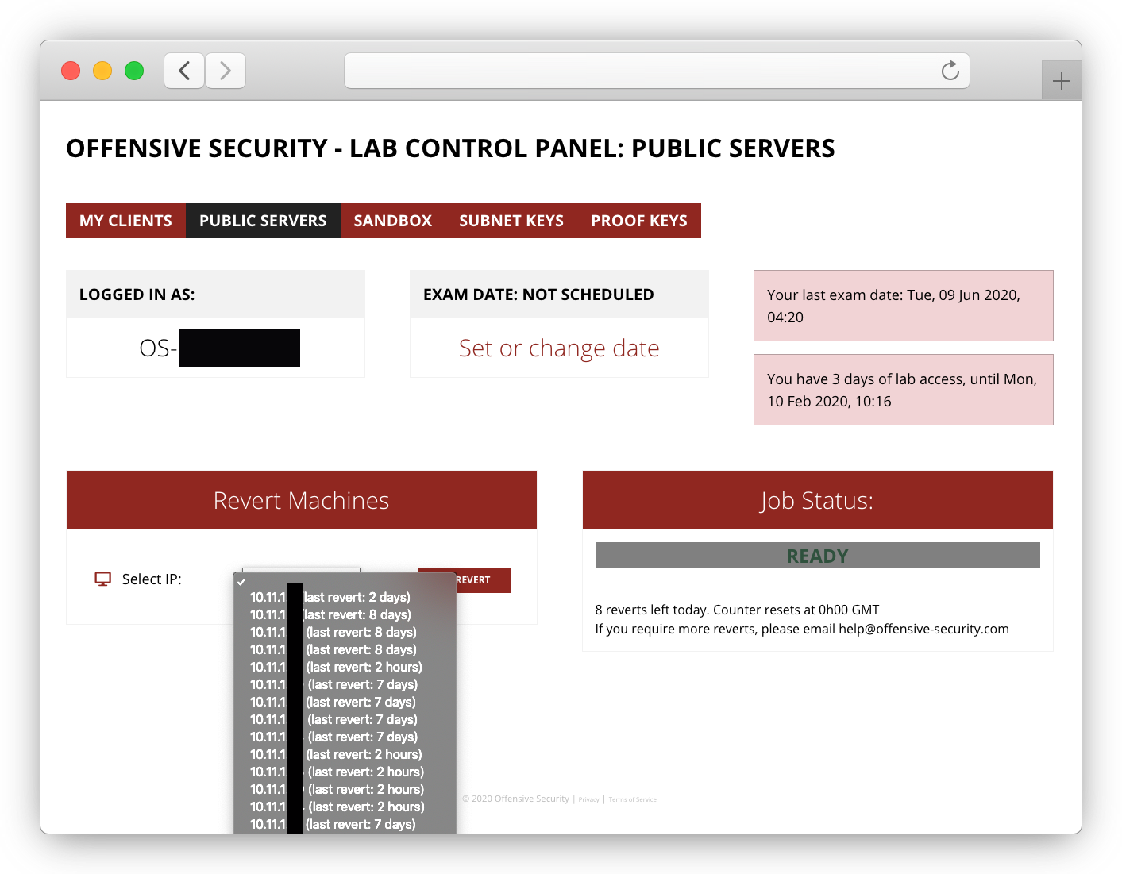
Task: Click the Lab Control Panel page title
Action: [x=450, y=148]
